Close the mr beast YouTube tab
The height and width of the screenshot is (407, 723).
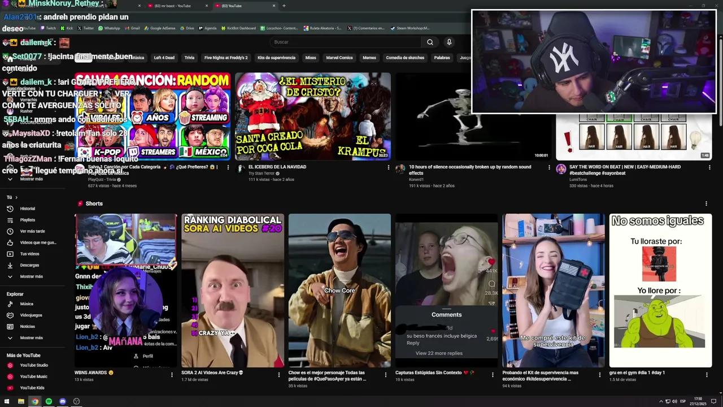[x=206, y=6]
